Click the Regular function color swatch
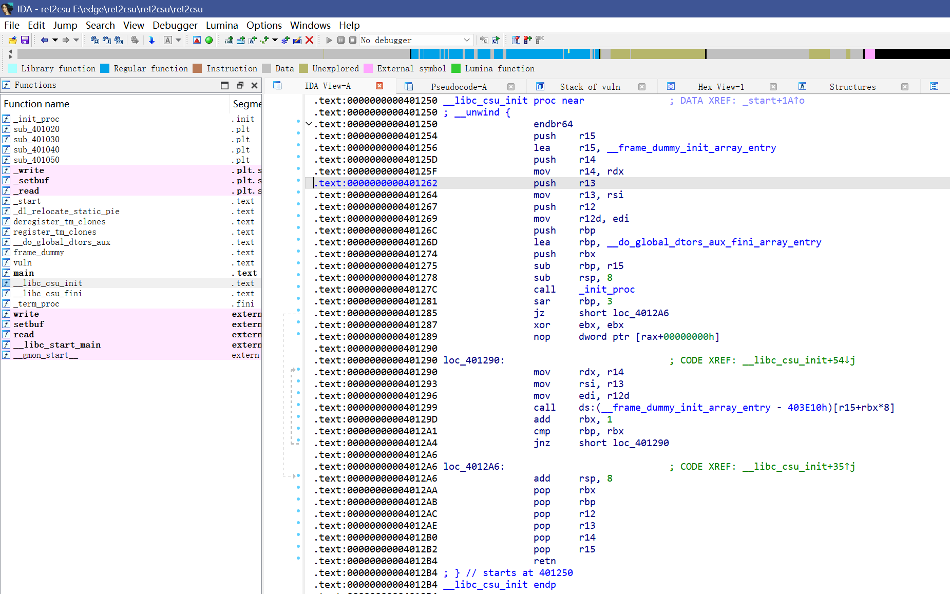 pos(105,68)
